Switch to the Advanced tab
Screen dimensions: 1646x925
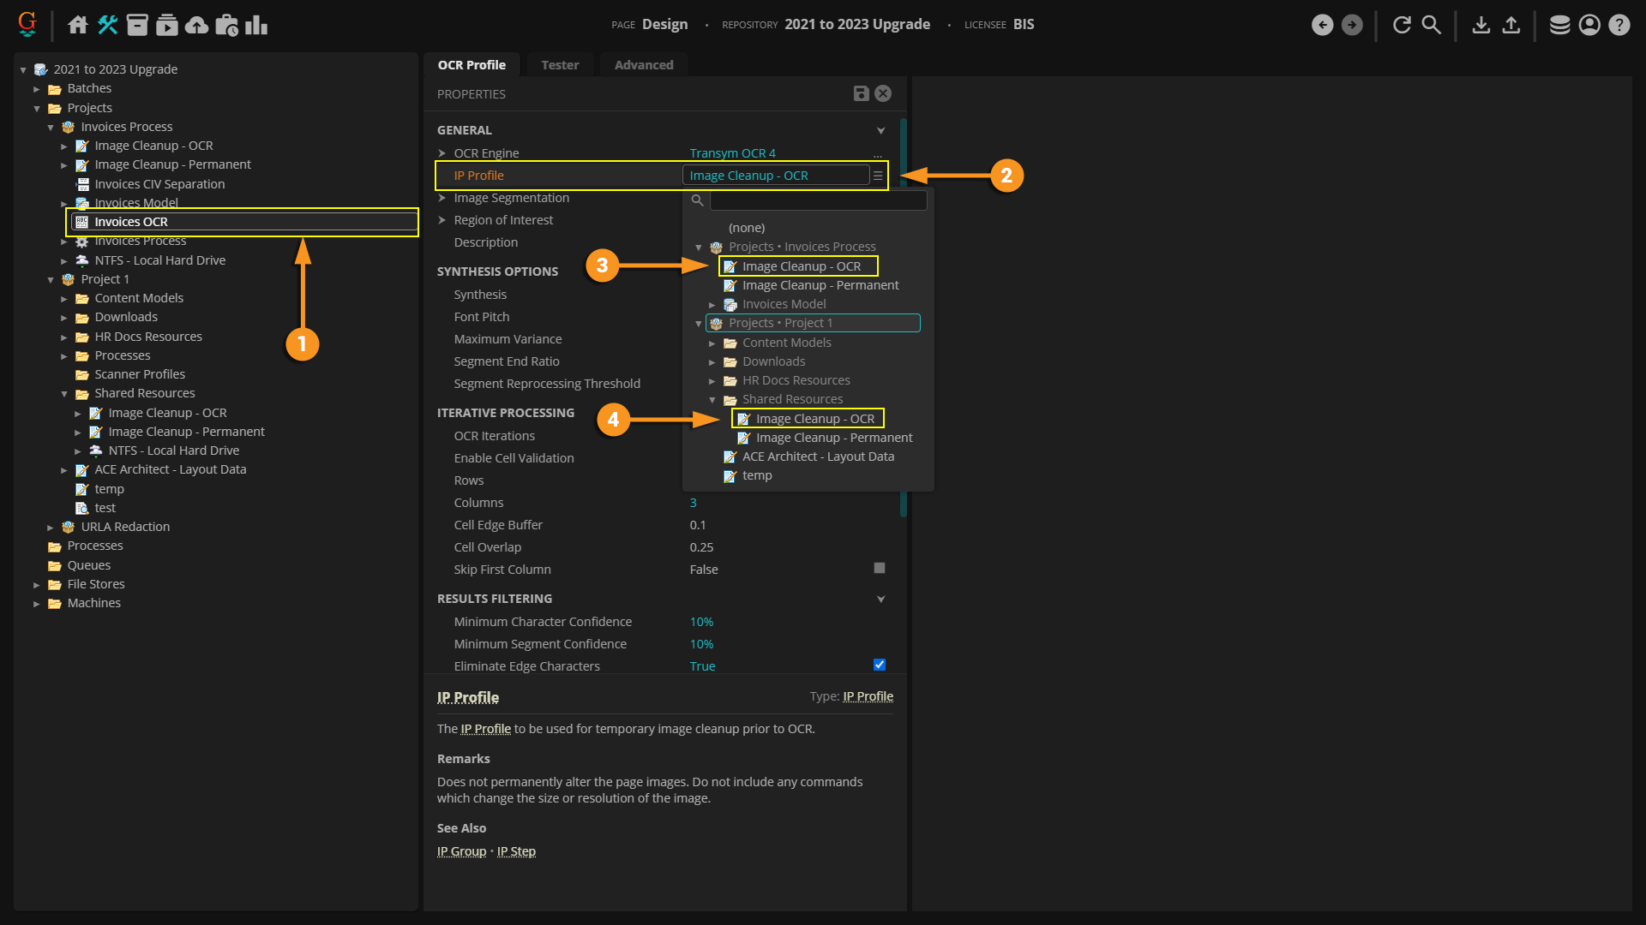click(x=643, y=65)
